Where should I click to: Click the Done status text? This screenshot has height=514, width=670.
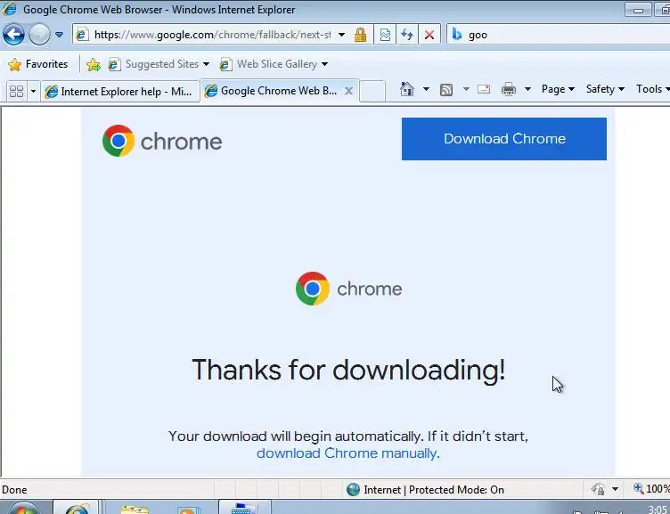click(x=14, y=490)
